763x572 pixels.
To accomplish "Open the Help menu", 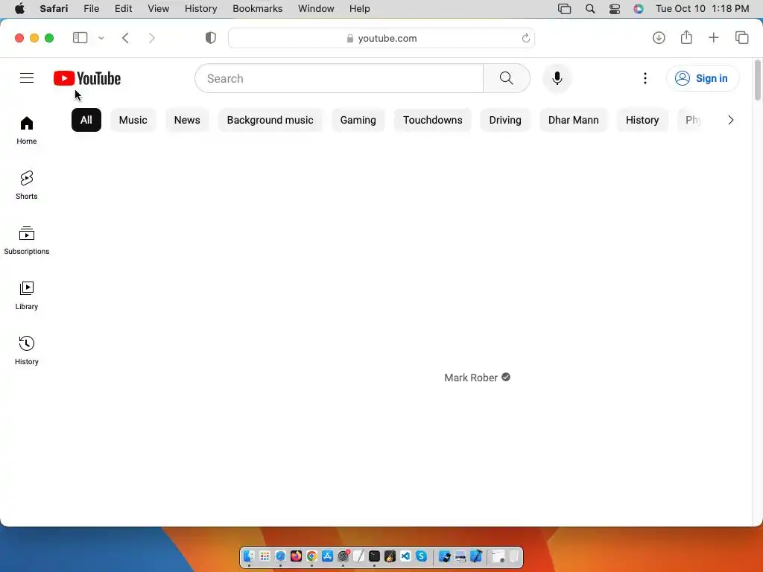I will coord(360,9).
